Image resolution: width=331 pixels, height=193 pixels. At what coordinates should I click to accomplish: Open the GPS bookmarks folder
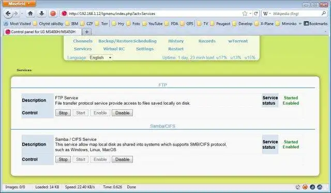pos(187,24)
